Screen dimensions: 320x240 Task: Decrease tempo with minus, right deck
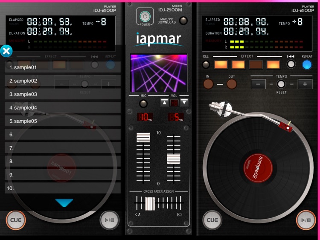pyautogui.click(x=258, y=84)
